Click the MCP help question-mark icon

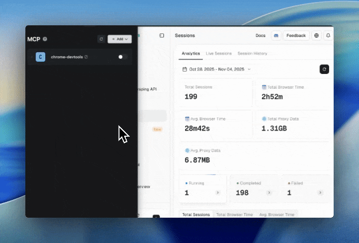[45, 39]
